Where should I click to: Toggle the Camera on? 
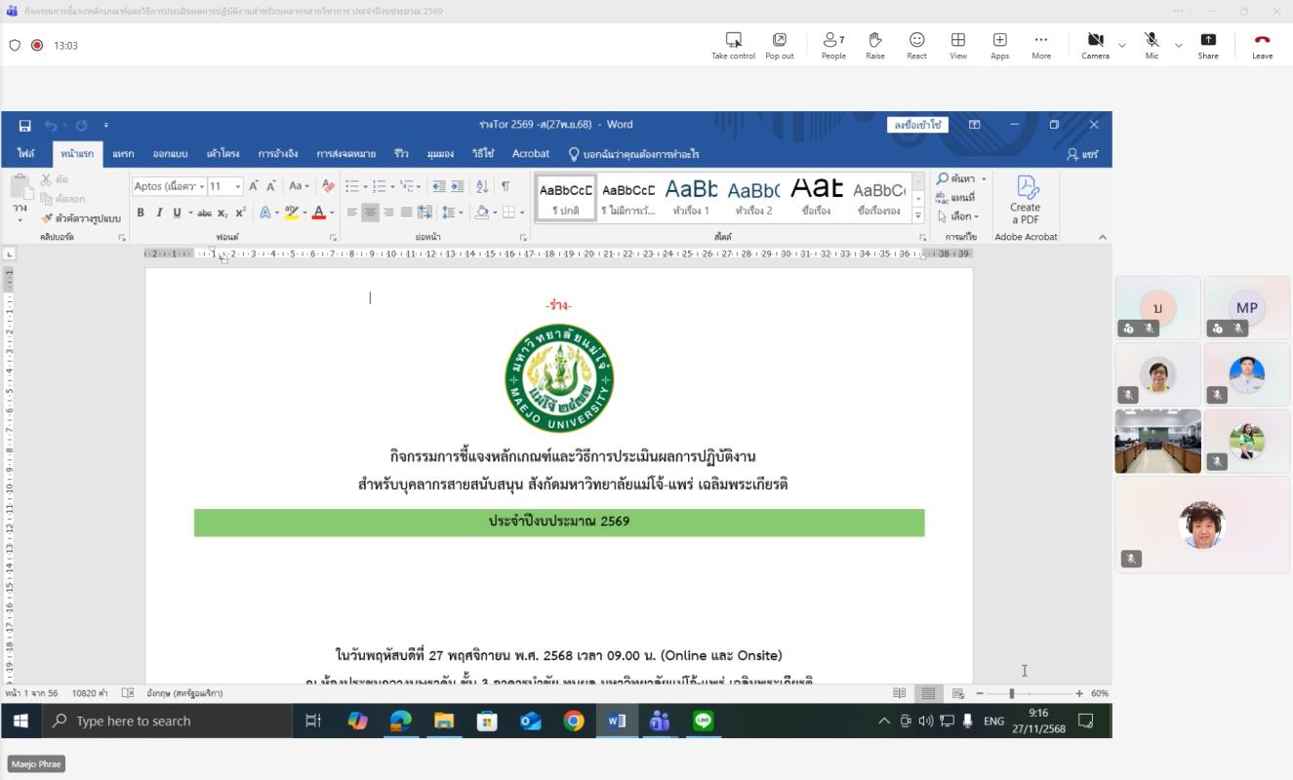[1095, 45]
